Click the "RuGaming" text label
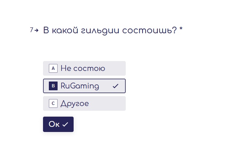This screenshot has height=155, width=234. [x=79, y=86]
